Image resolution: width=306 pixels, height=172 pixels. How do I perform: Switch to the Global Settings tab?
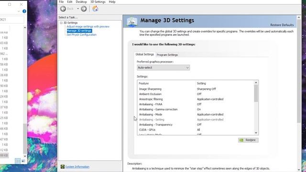(x=144, y=54)
